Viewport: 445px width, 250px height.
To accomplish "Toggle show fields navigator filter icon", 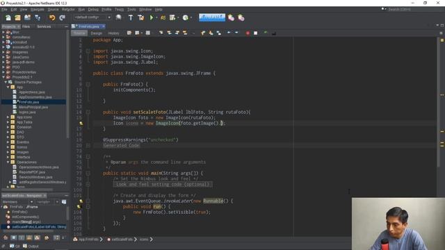I will pos(13,237).
